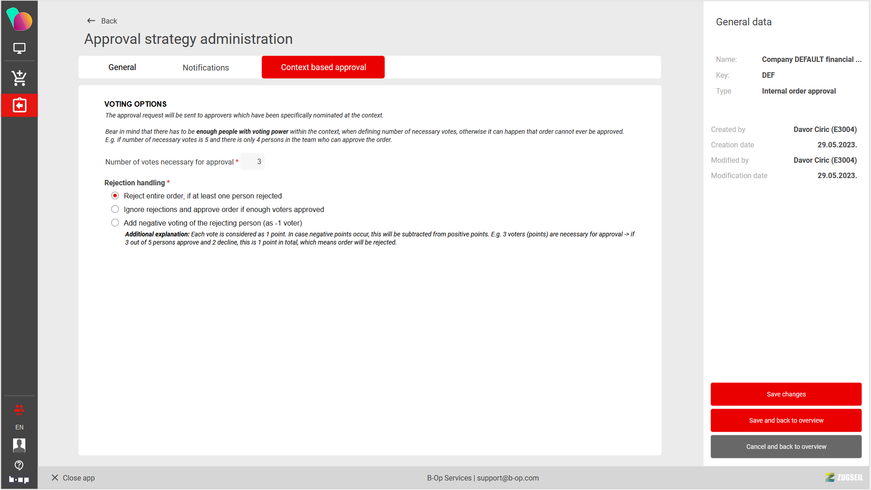Select Ignore rejections and approve radio option
Viewport: 871px width, 490px height.
pyautogui.click(x=115, y=209)
